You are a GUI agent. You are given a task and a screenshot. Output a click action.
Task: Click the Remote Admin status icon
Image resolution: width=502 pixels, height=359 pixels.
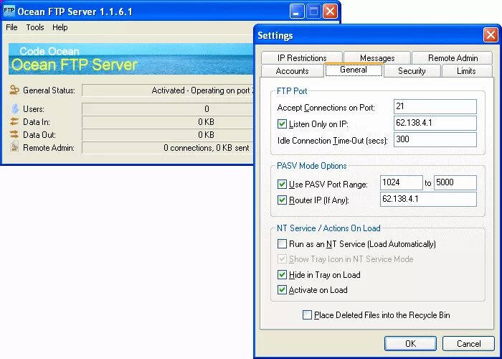[14, 146]
